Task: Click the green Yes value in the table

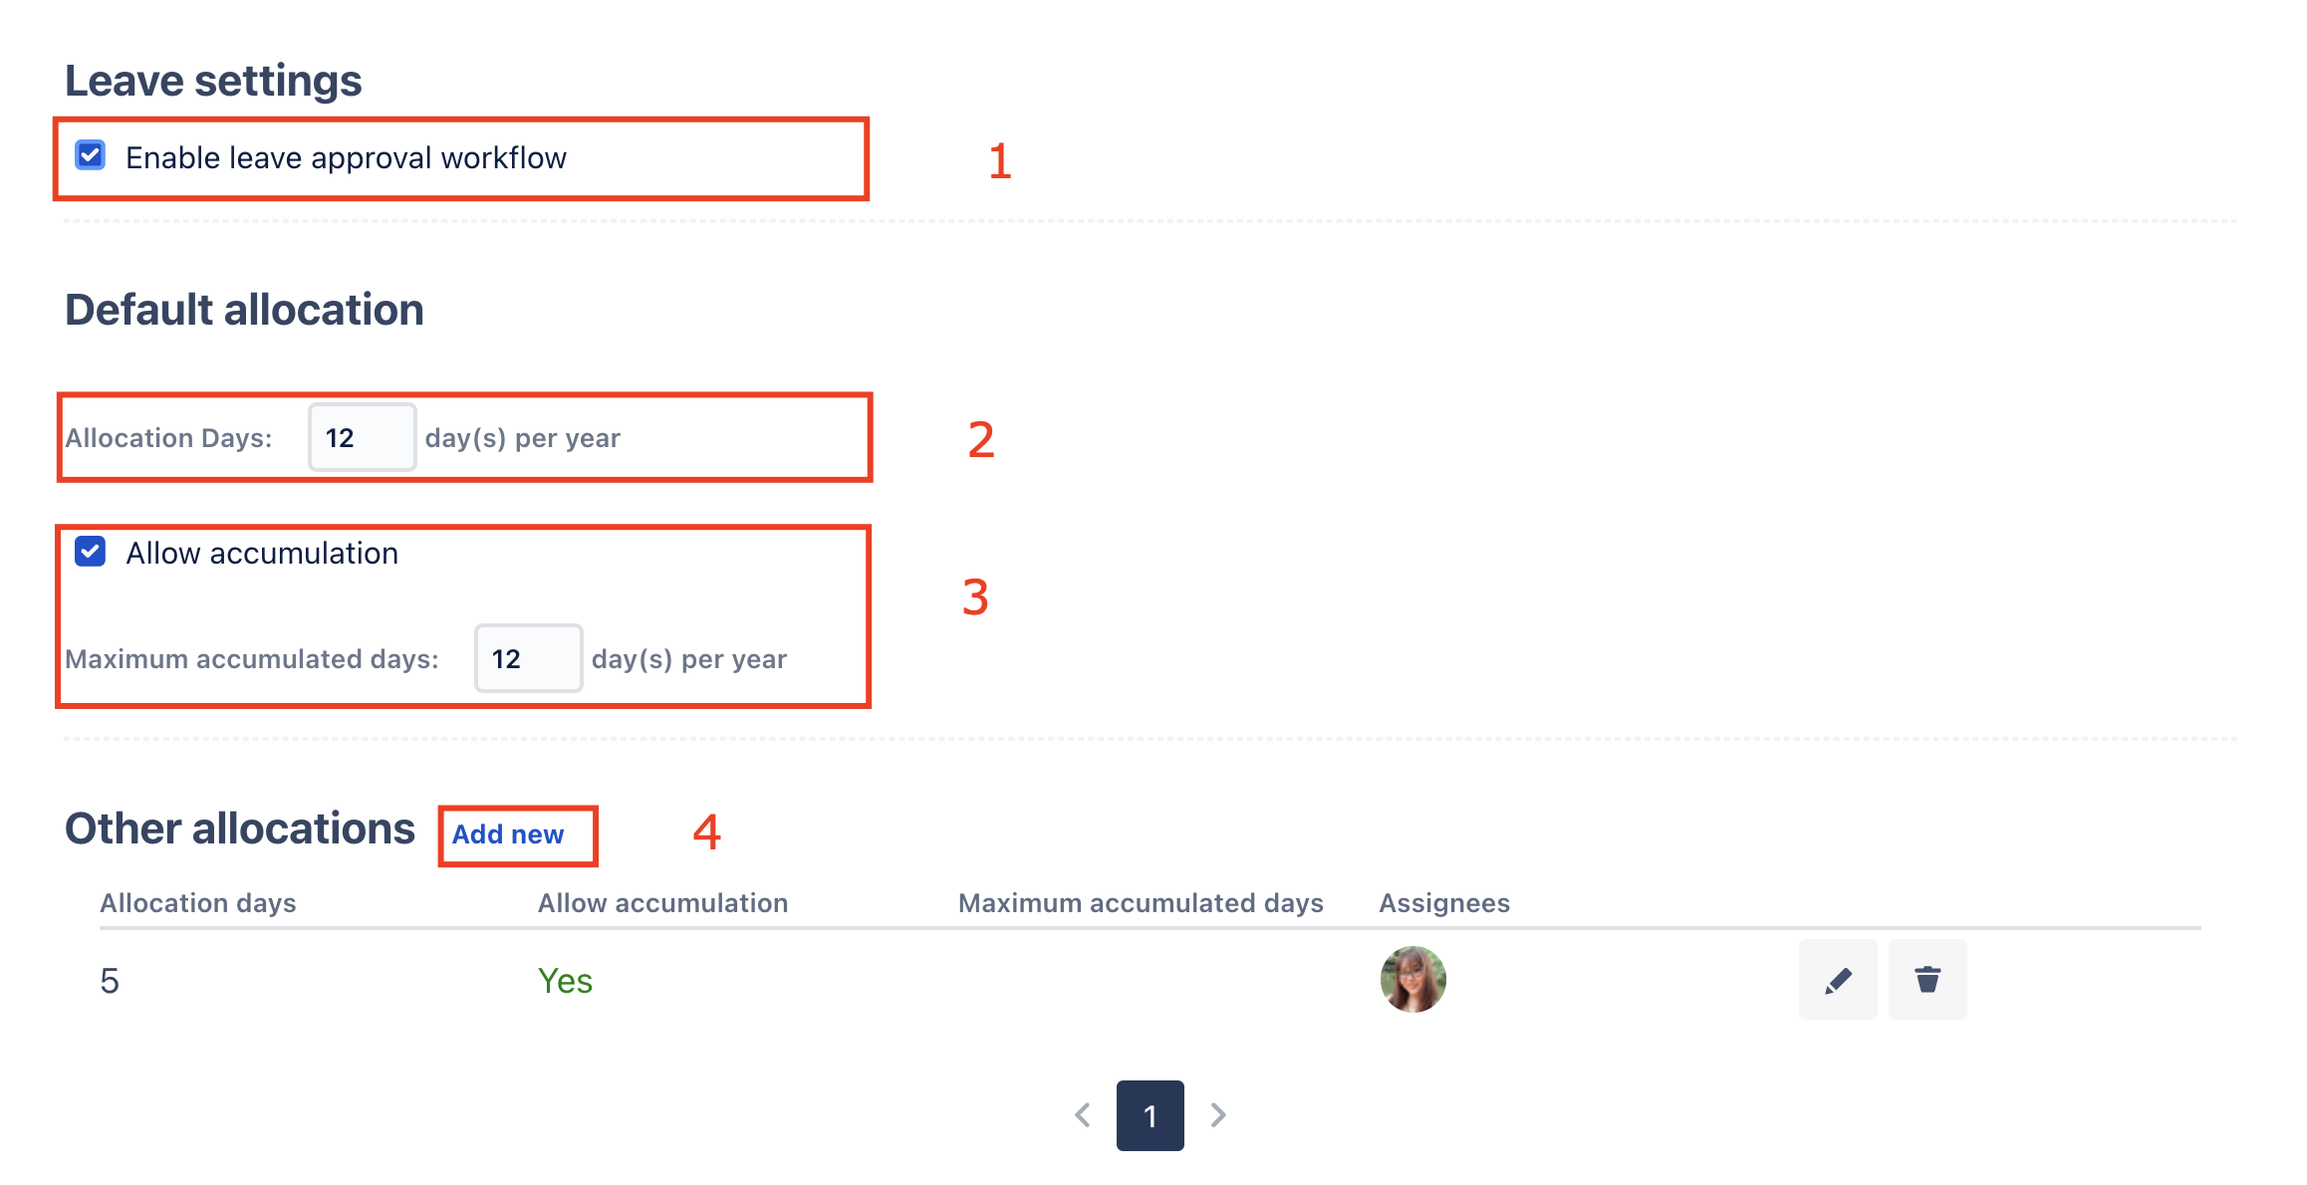Action: pos(565,981)
